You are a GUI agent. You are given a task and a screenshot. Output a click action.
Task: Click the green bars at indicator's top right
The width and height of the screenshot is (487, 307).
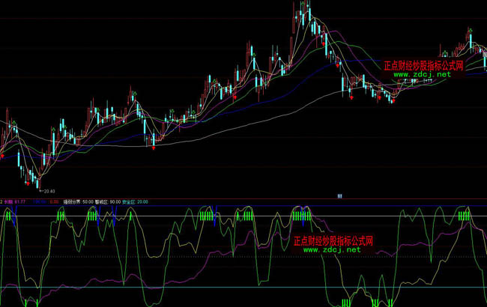click(x=465, y=216)
